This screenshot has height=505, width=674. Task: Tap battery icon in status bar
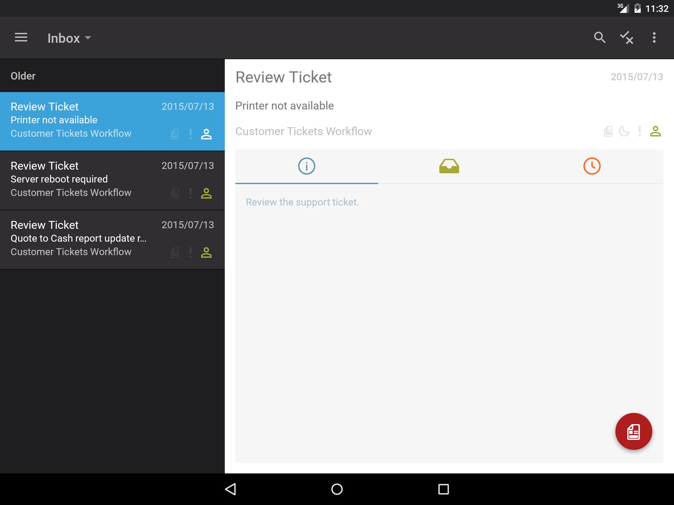click(637, 8)
